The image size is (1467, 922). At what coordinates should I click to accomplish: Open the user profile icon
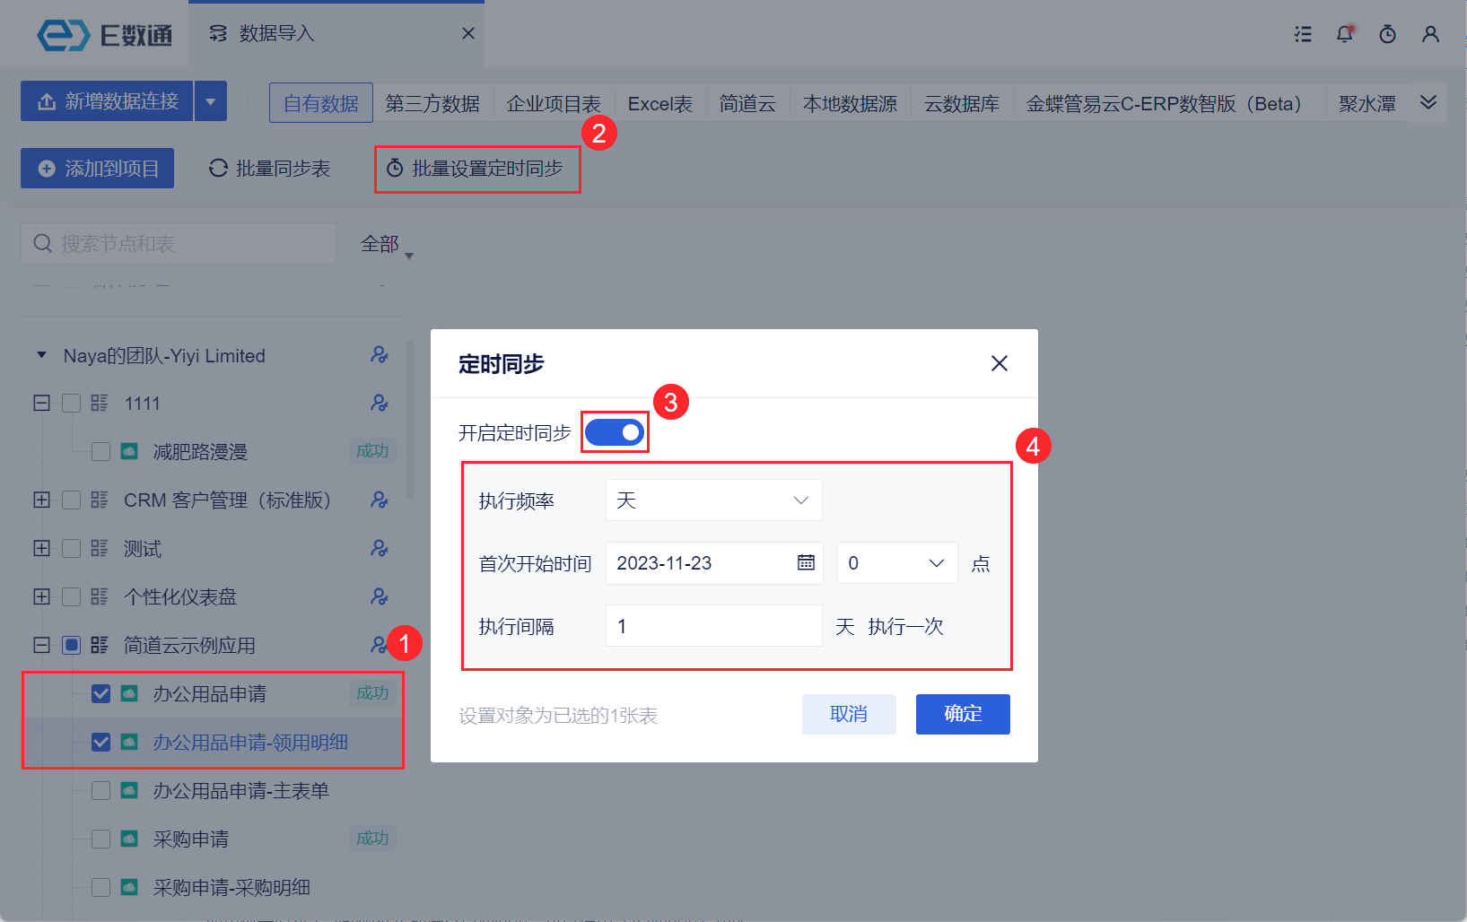click(1430, 34)
